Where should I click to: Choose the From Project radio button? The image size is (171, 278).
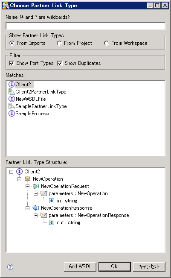tap(59, 43)
